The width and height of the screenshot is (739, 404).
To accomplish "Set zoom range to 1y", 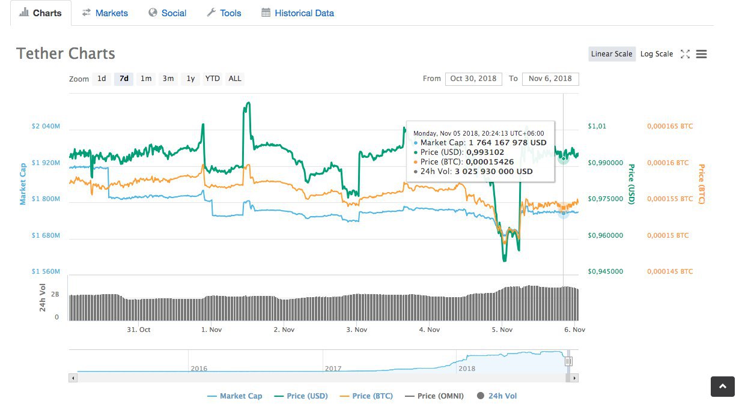I will pyautogui.click(x=190, y=79).
